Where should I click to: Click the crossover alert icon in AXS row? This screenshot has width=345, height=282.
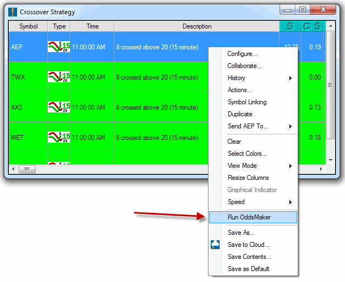click(59, 108)
